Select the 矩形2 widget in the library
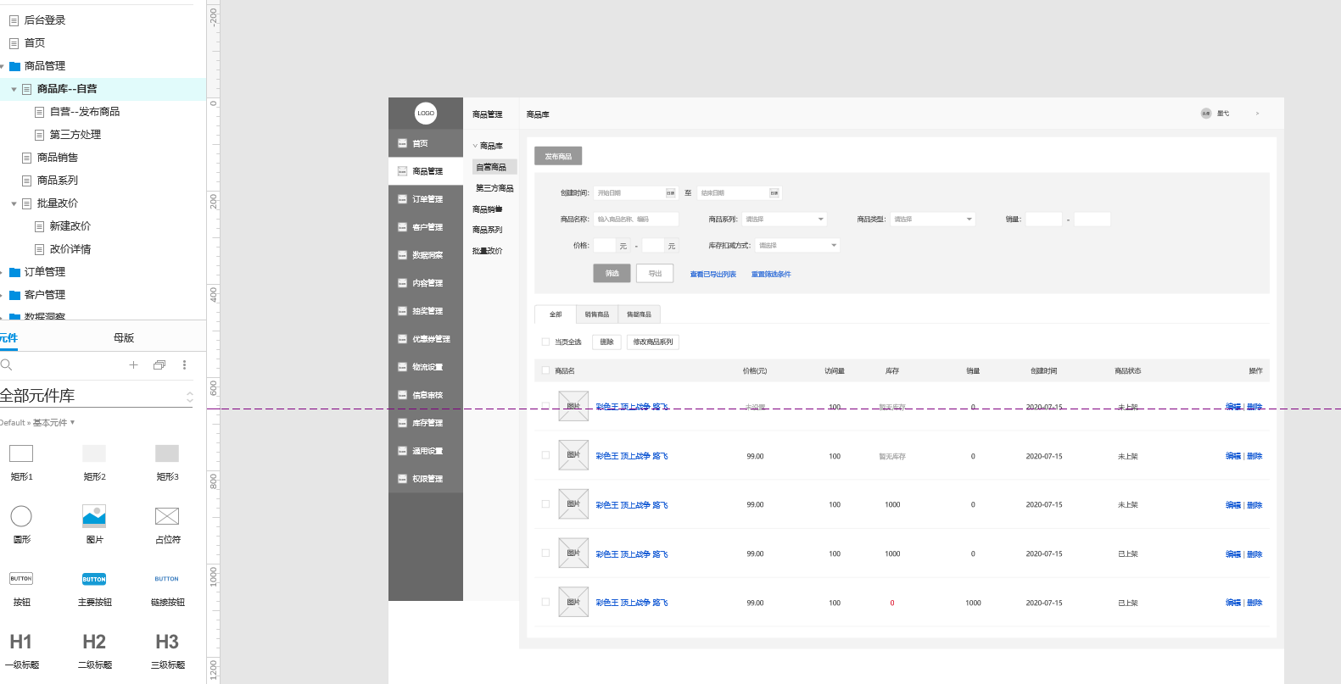 [94, 462]
